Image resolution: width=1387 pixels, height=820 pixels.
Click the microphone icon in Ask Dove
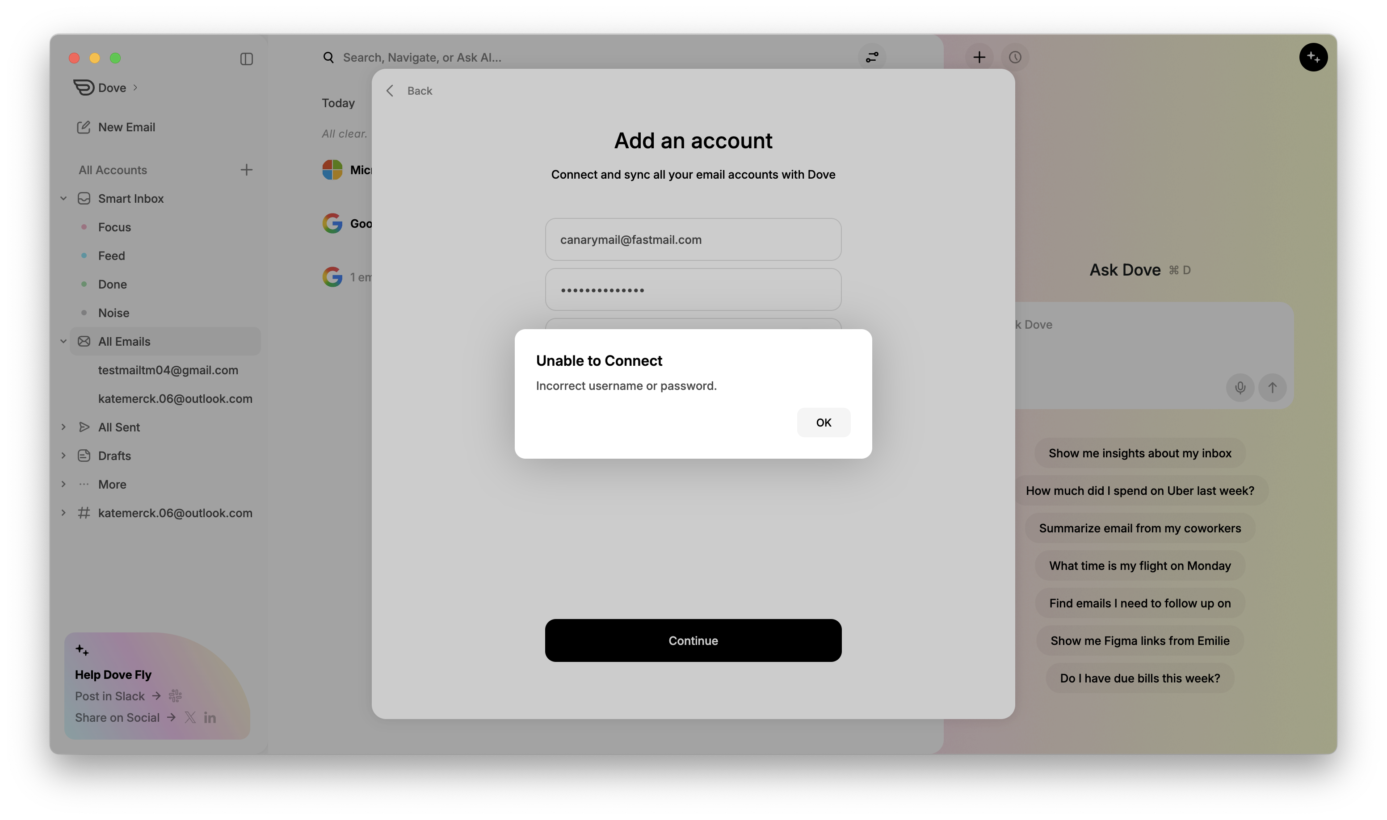click(x=1240, y=387)
